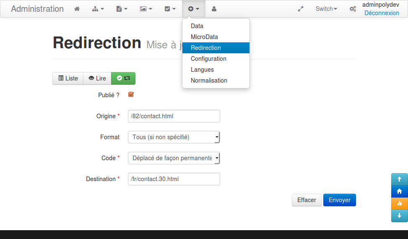Select Configuration from the open menu
The image size is (408, 239).
pos(208,59)
